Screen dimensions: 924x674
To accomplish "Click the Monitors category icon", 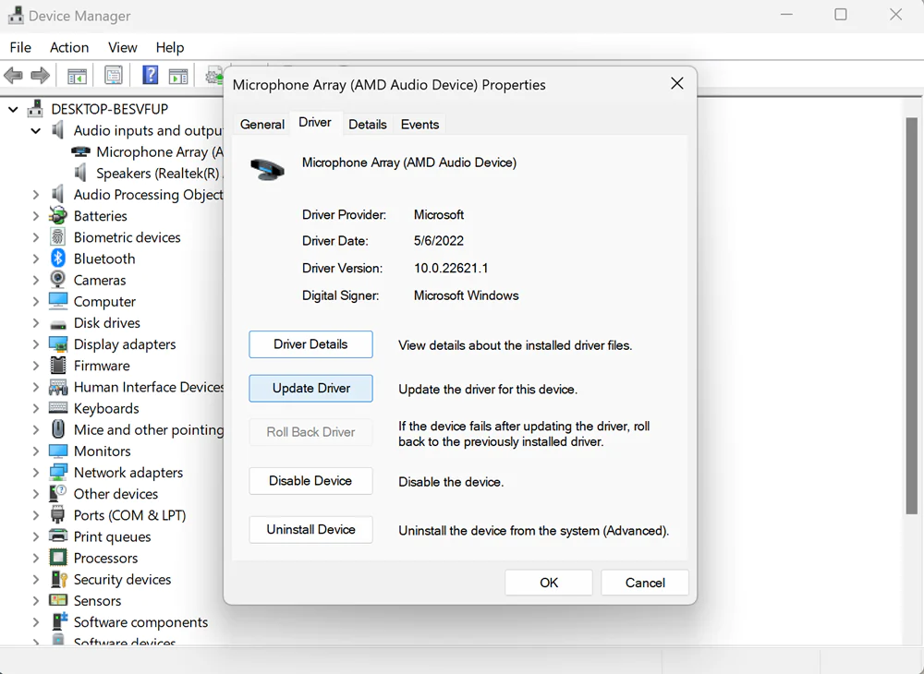I will click(x=57, y=451).
